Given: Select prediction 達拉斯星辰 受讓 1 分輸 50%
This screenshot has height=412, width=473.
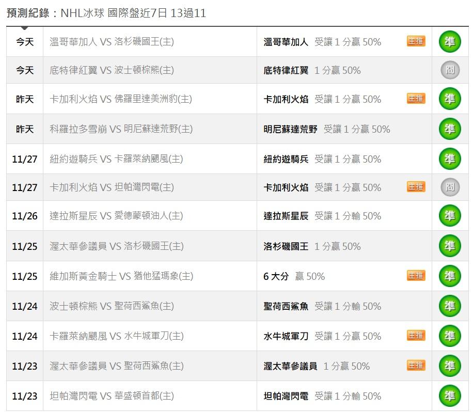Looking at the screenshot, I should coord(322,216).
